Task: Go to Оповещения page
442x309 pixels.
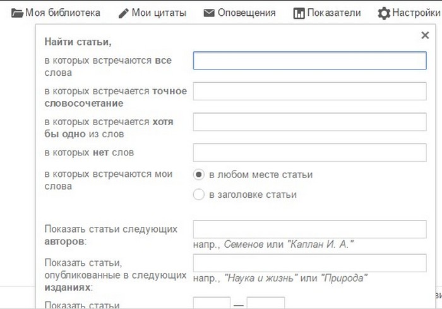Action: point(246,13)
